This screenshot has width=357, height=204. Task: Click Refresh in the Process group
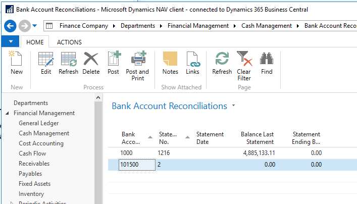[68, 63]
